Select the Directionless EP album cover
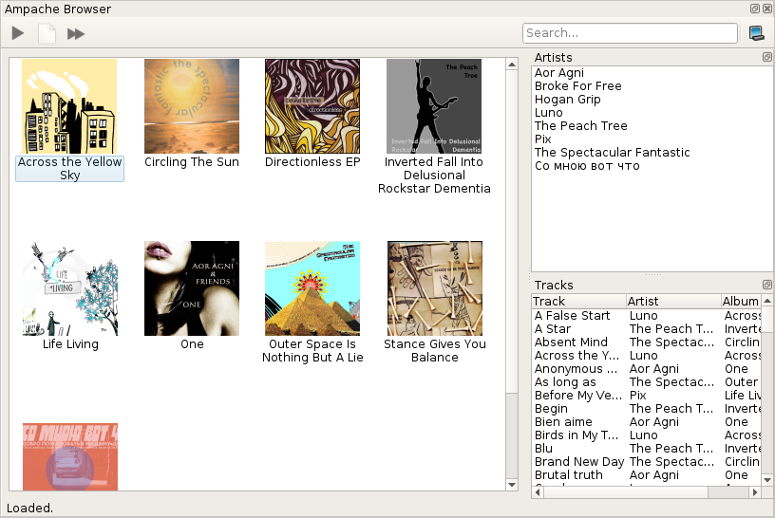This screenshot has height=518, width=775. click(312, 106)
